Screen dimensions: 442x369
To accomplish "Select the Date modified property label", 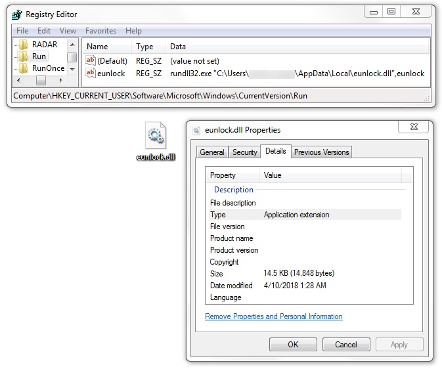I will pyautogui.click(x=231, y=286).
